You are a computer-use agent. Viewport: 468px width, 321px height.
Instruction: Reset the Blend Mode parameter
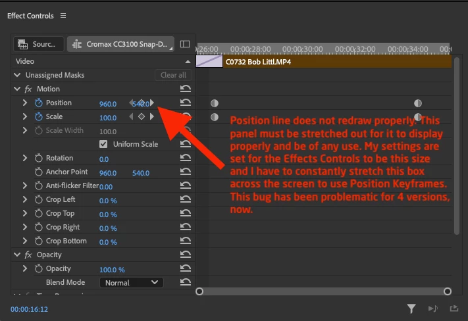click(186, 282)
